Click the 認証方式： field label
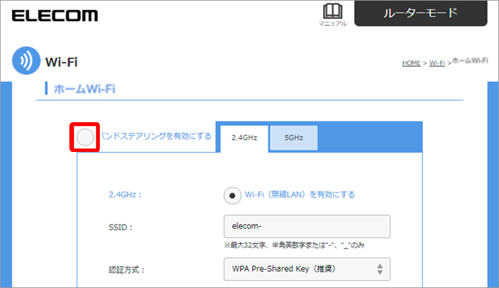Viewport: 499px width, 288px height. click(x=127, y=270)
